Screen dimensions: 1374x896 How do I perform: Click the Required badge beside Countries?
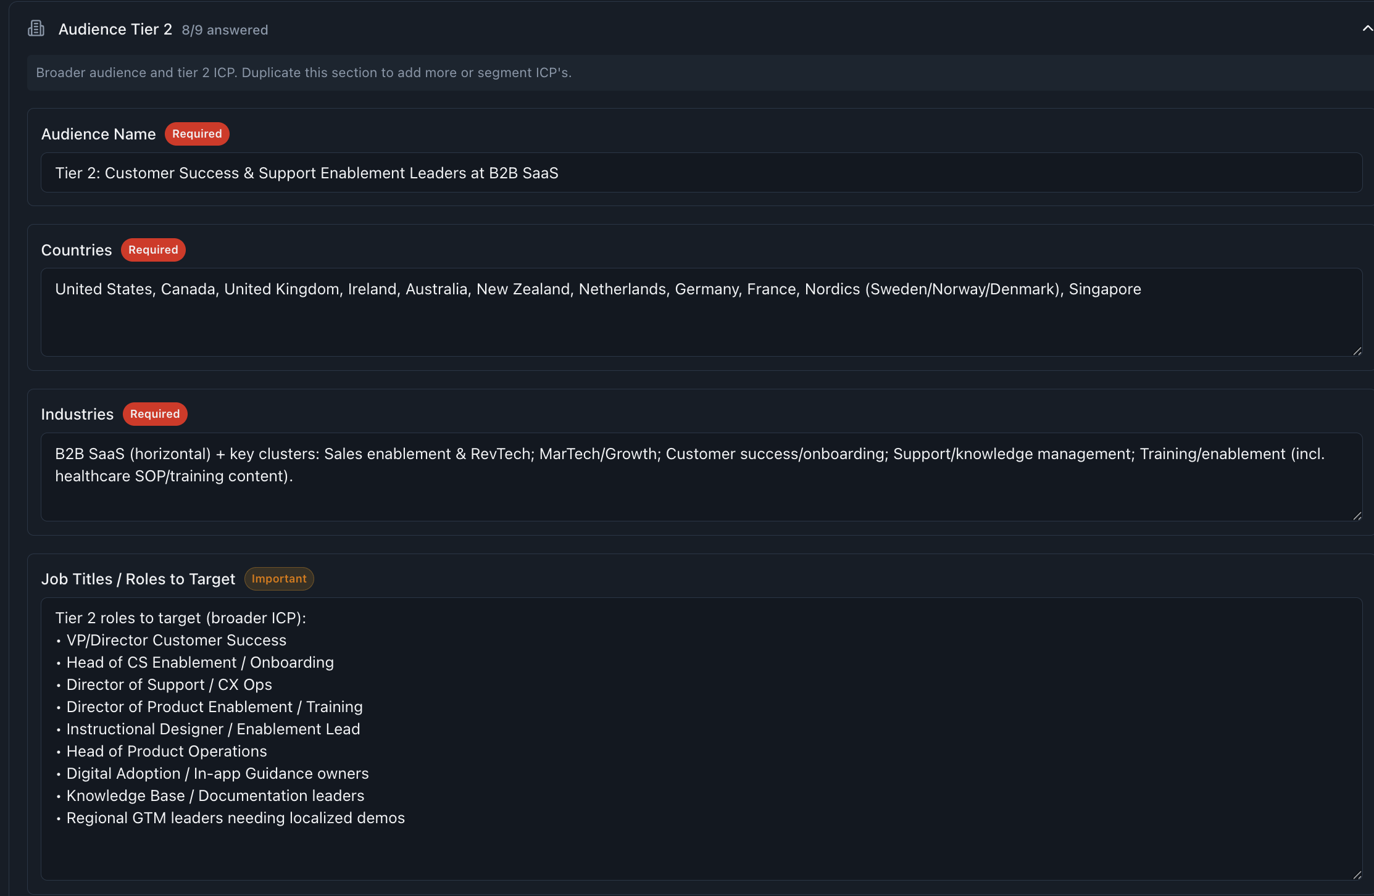153,250
